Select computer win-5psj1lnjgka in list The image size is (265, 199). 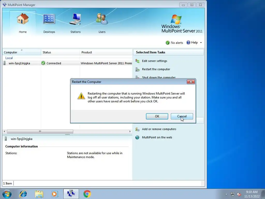point(19,63)
